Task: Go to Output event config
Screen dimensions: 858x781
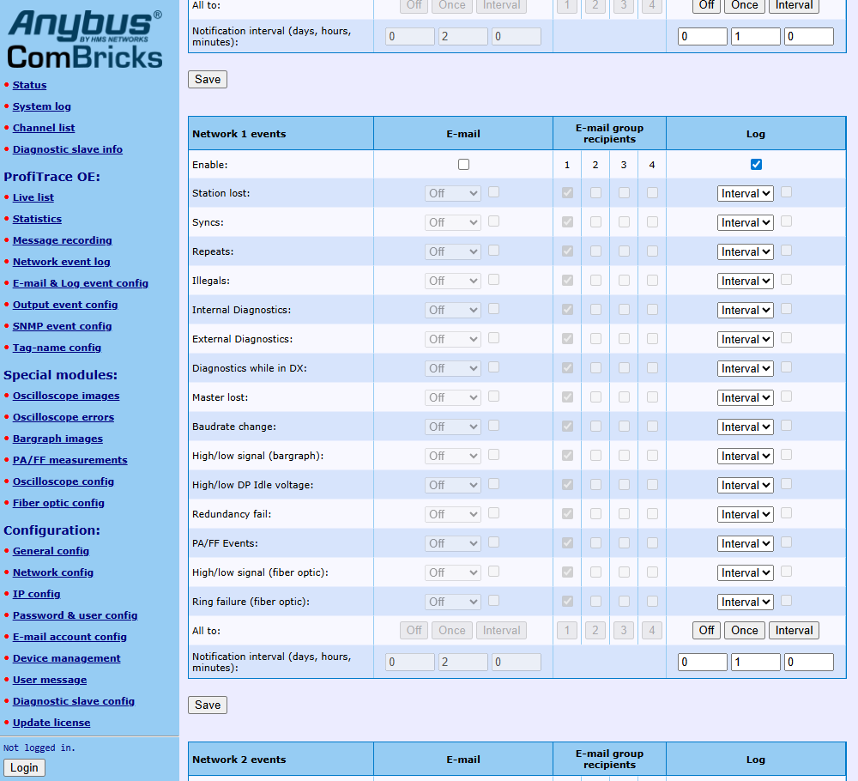Action: coord(65,305)
